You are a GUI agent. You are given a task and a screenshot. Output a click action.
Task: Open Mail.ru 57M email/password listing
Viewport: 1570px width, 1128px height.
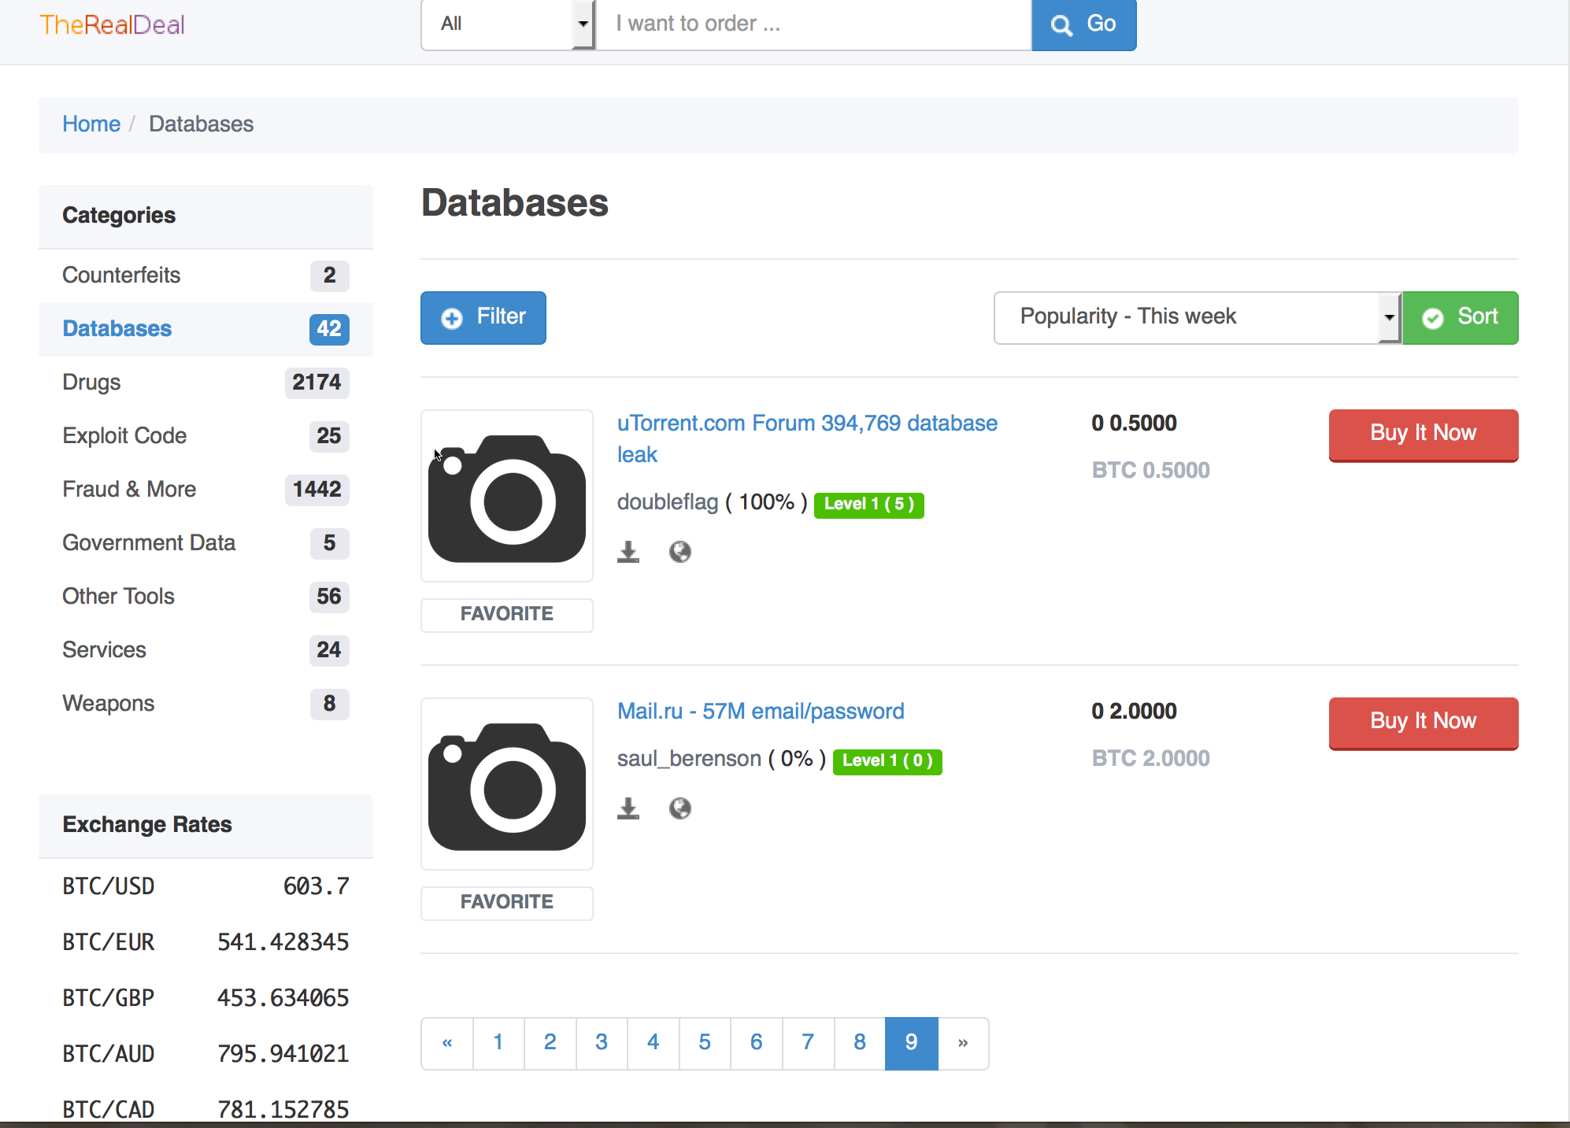(x=761, y=712)
